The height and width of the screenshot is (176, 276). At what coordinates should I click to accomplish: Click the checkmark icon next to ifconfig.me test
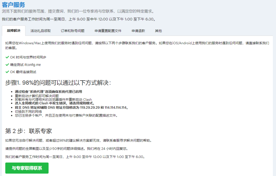click(x=7, y=65)
